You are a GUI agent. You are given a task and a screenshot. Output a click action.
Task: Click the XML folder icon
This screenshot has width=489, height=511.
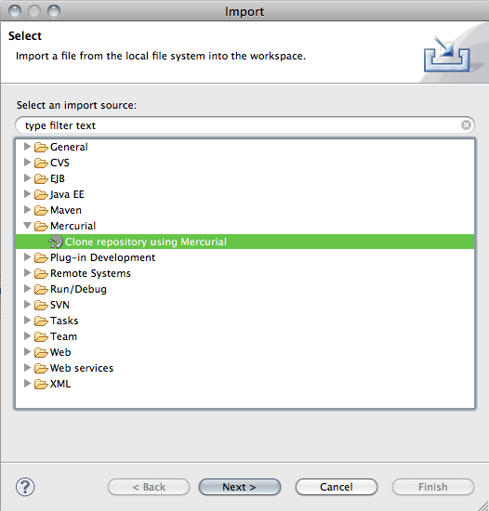pos(41,385)
